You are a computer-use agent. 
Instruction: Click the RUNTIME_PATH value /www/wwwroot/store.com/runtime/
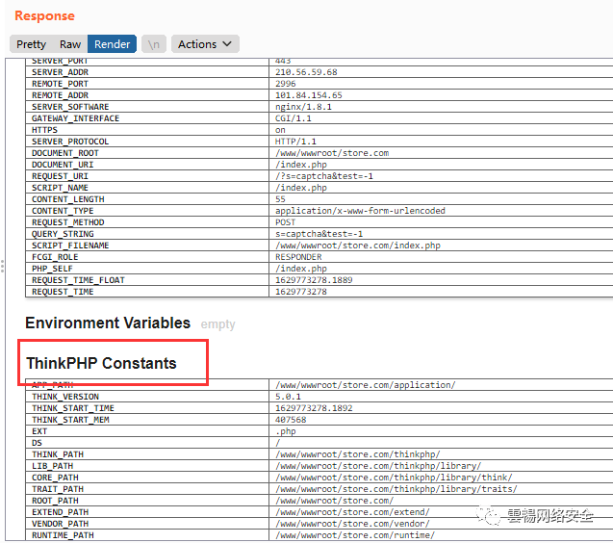(x=355, y=535)
